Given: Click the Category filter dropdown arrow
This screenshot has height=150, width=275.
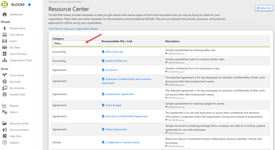Looking at the screenshot, I should coord(98,43).
